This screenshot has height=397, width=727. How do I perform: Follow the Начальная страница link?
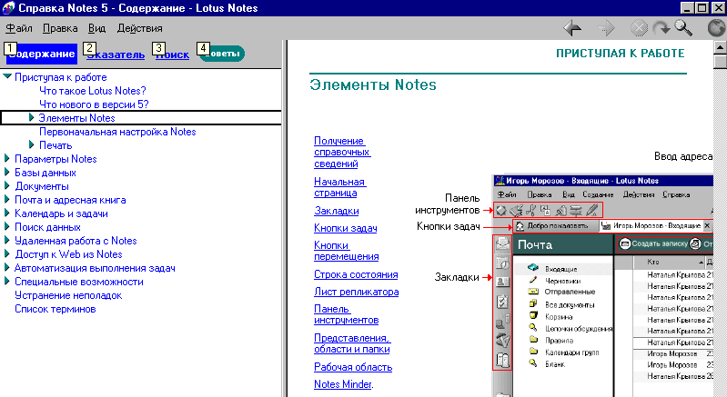point(340,187)
